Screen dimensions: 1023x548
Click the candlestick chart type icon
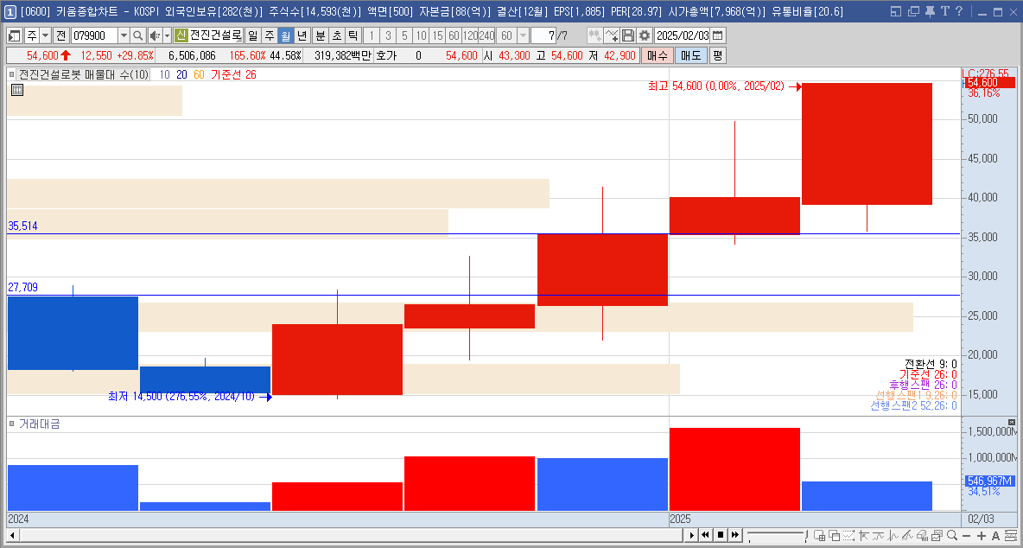594,36
